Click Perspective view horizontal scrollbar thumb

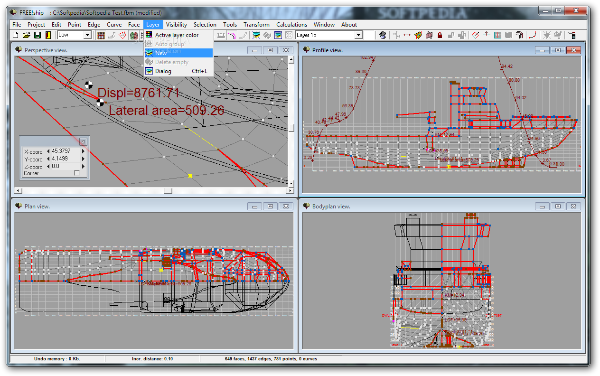[168, 190]
